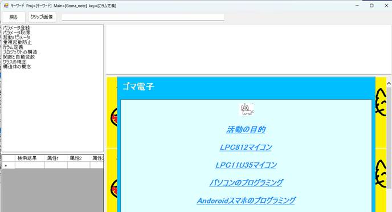Click the 戻る button
The width and height of the screenshot is (392, 212).
[14, 17]
